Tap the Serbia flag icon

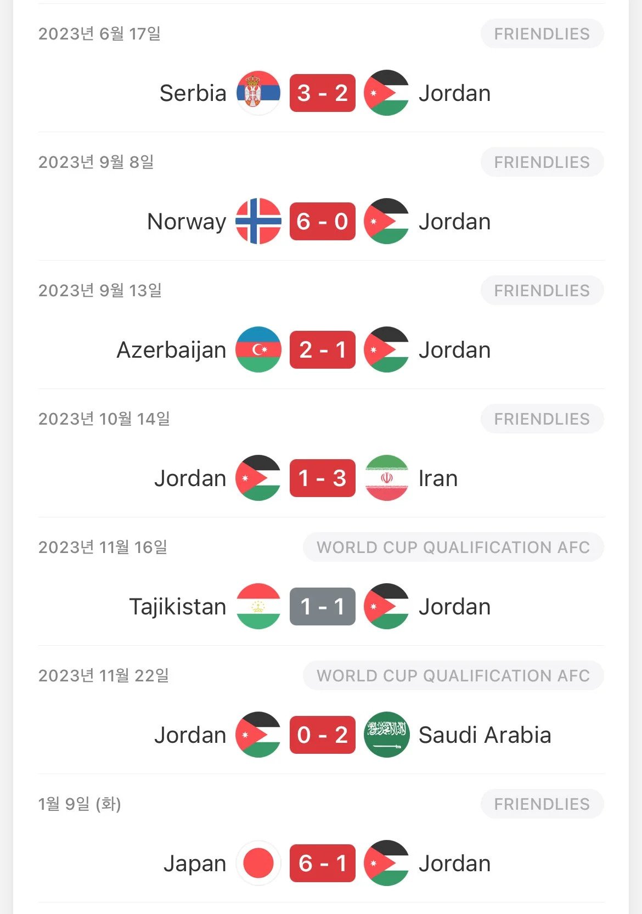pyautogui.click(x=258, y=93)
